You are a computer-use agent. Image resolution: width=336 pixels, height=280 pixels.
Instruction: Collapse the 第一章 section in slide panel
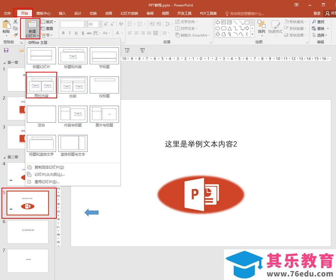pyautogui.click(x=4, y=63)
